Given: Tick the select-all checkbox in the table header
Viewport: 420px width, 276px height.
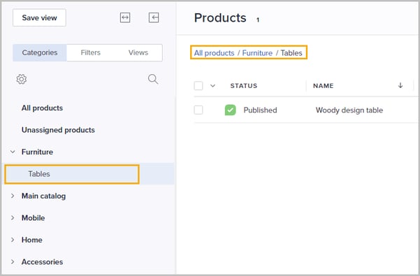Looking at the screenshot, I should (x=198, y=86).
